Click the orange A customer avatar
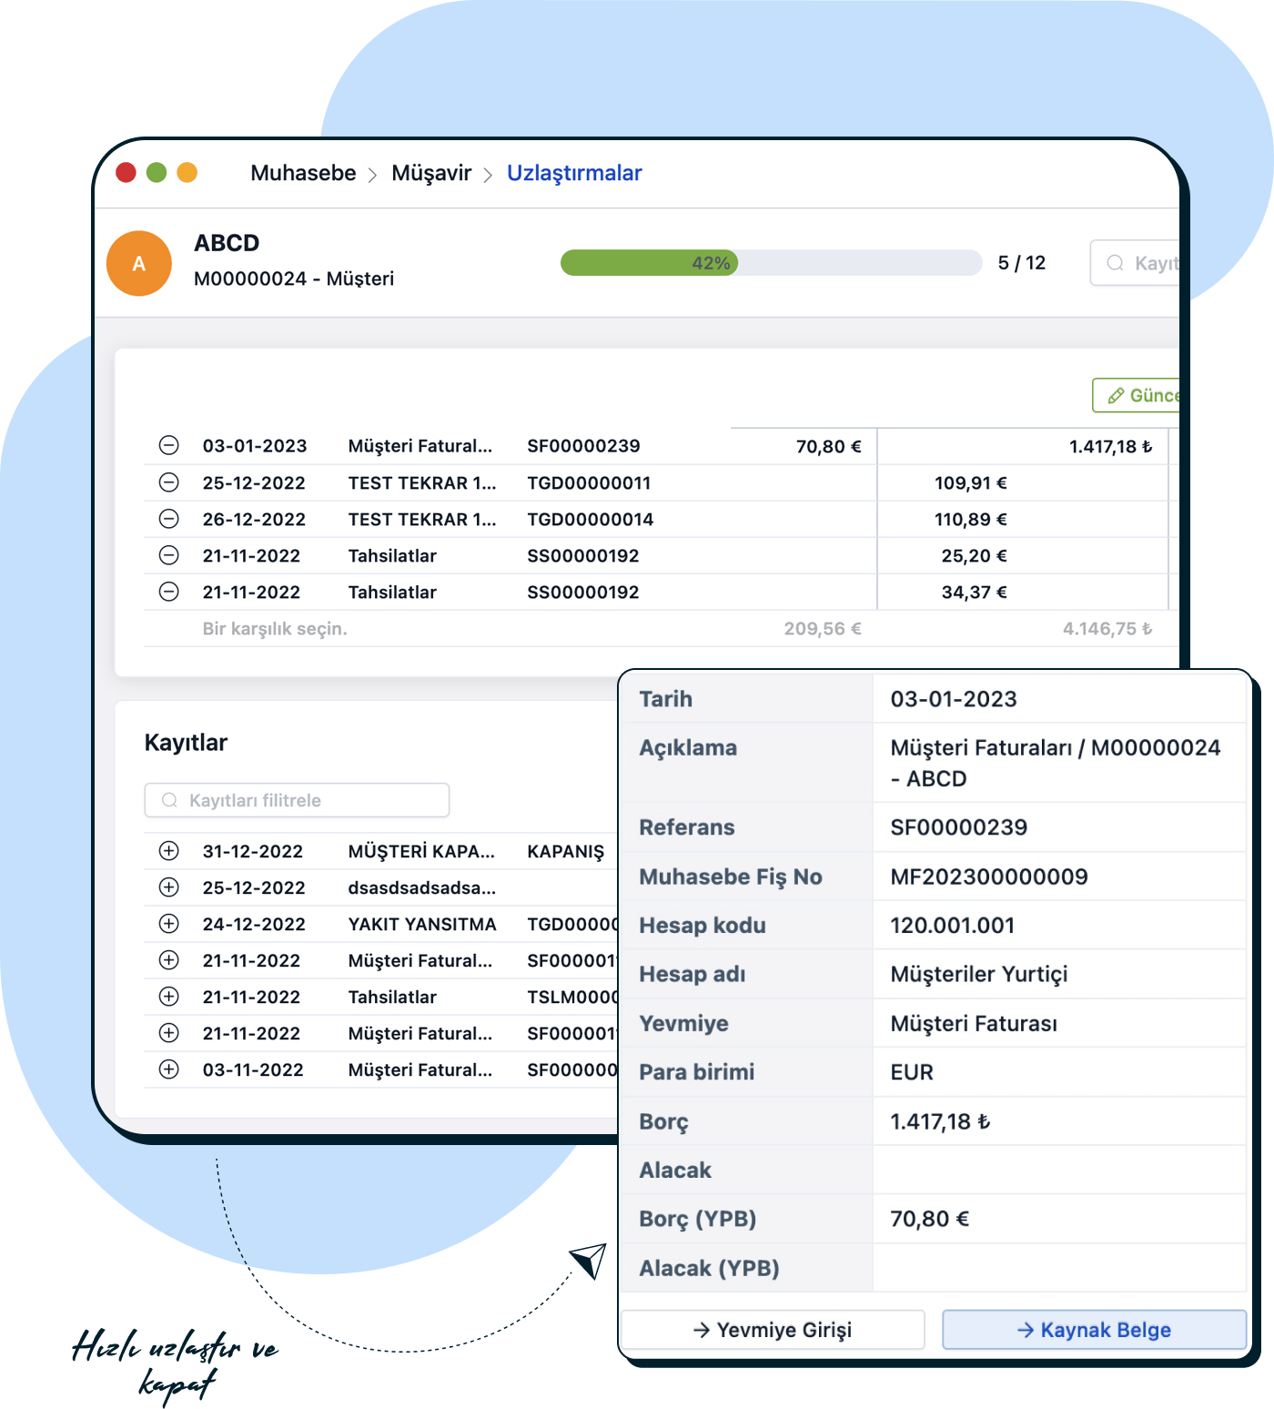The height and width of the screenshot is (1409, 1274). tap(139, 264)
